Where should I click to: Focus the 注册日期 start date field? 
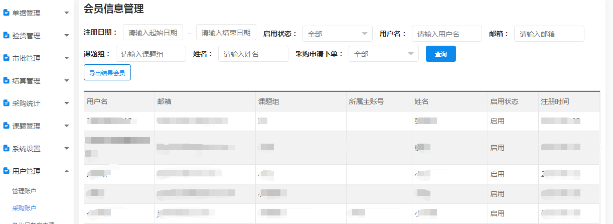coord(152,33)
